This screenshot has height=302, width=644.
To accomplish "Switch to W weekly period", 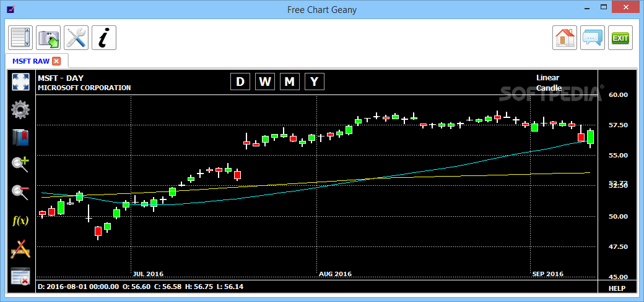I will tap(265, 82).
